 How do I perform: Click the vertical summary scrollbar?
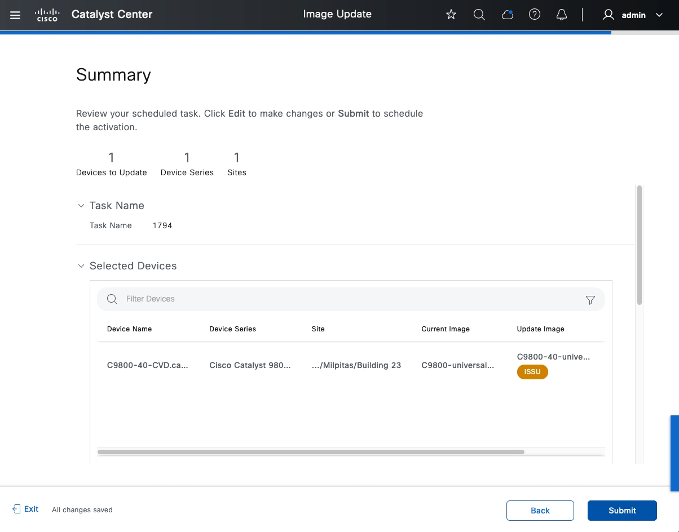tap(640, 246)
